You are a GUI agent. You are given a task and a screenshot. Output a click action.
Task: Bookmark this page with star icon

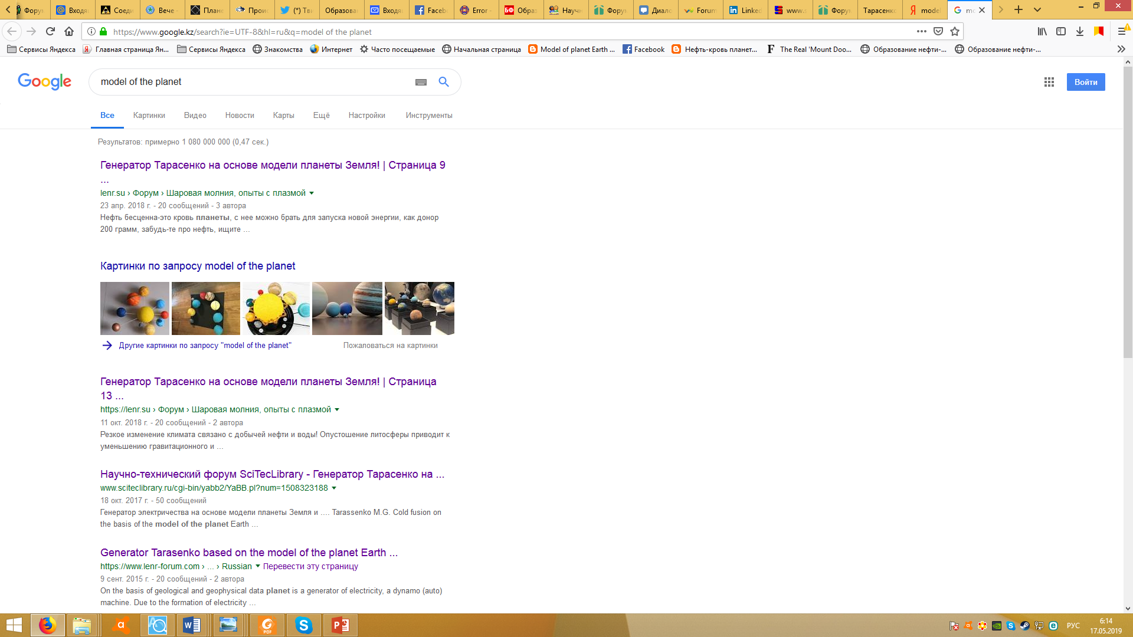tap(955, 32)
